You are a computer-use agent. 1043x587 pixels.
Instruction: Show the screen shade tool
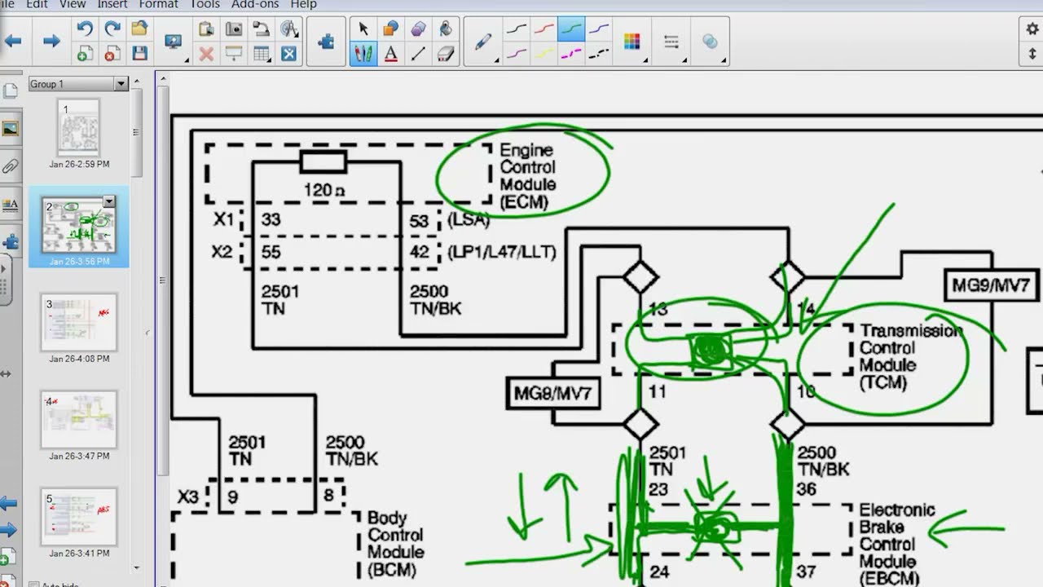(x=234, y=54)
